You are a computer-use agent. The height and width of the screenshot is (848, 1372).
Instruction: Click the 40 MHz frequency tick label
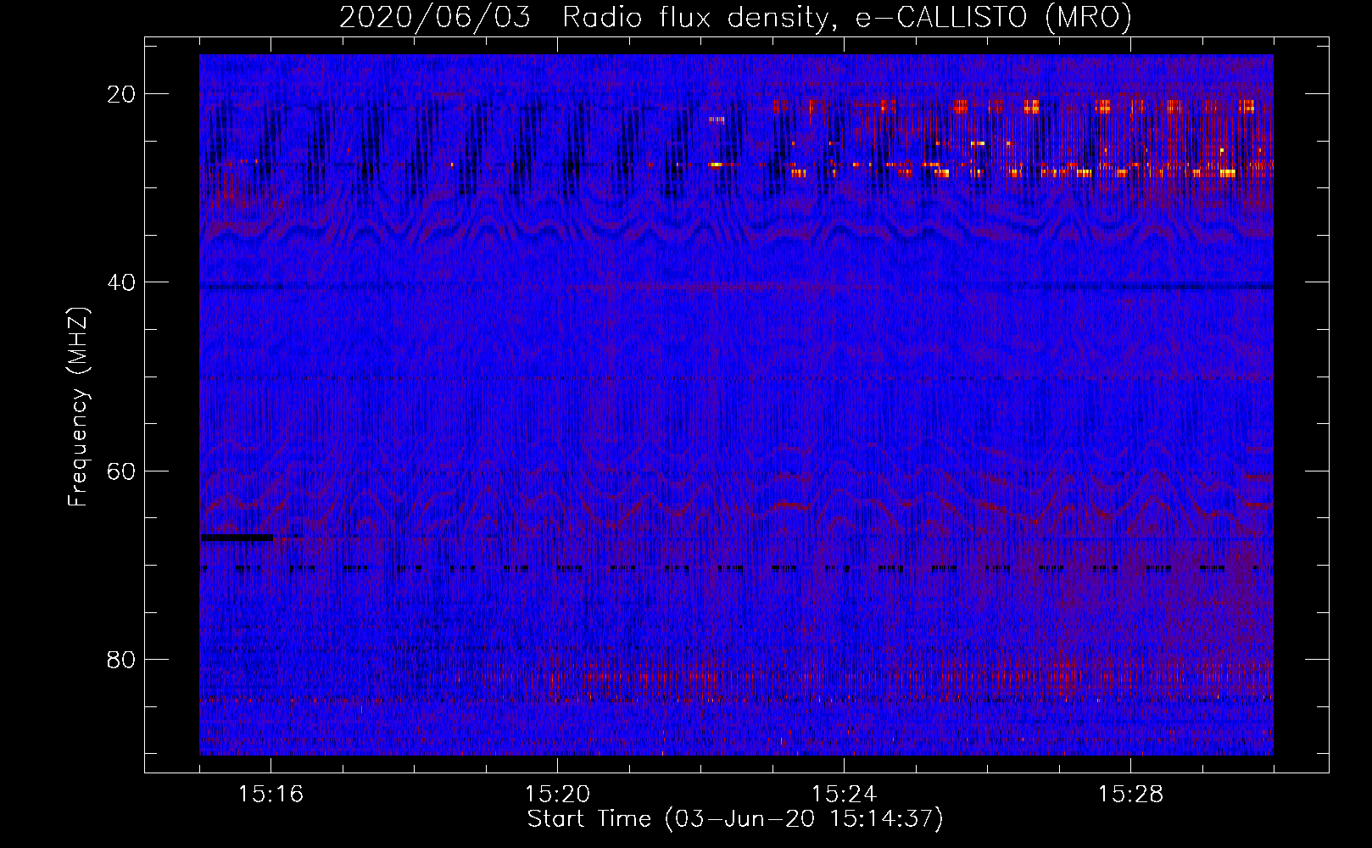pos(121,282)
